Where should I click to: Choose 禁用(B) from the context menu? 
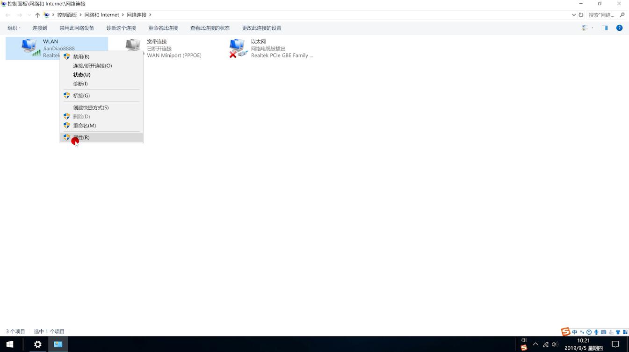pyautogui.click(x=101, y=56)
